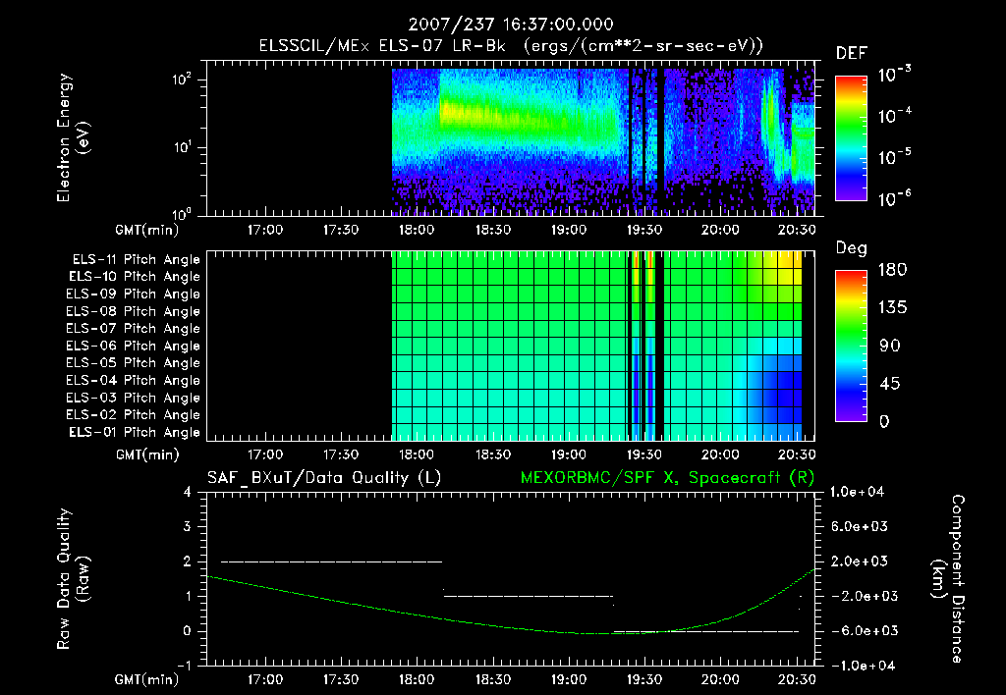Click the green MEXORBMC/SPF X, Spacecraft (R) heading
This screenshot has height=695, width=1006.
[668, 478]
